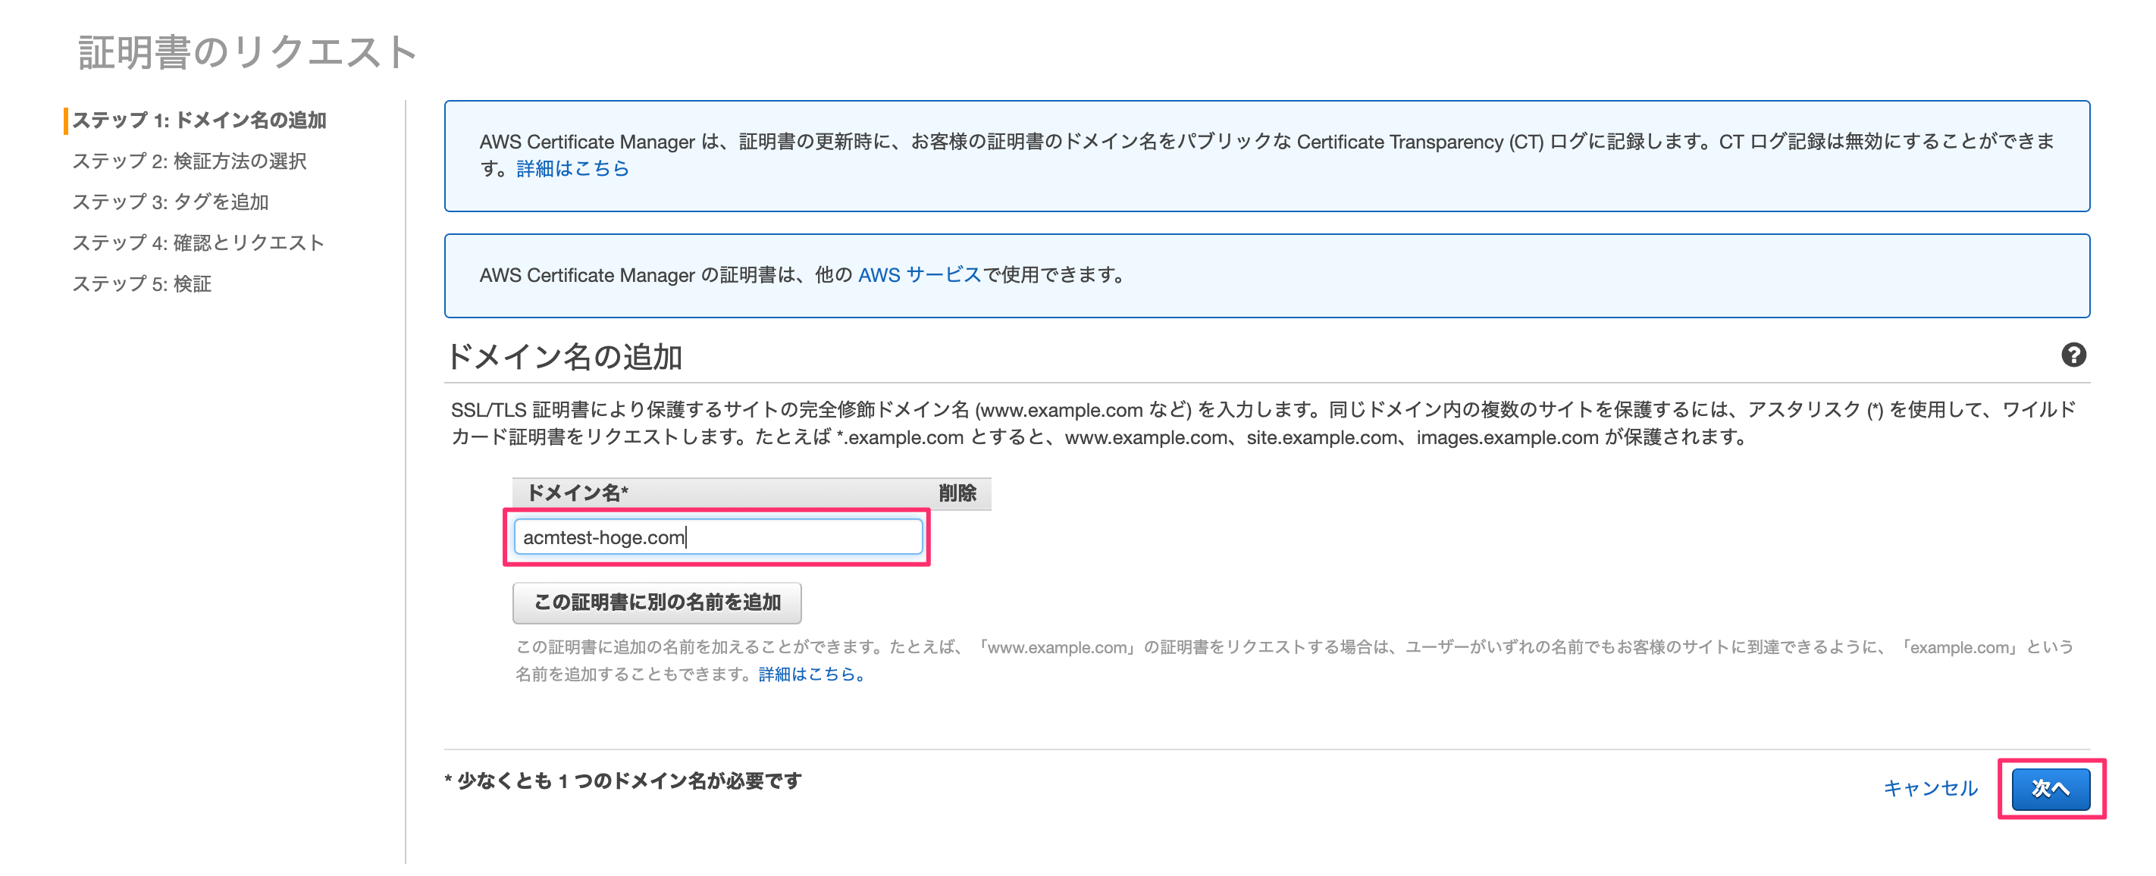Select ステップ 1: ドメイン名の追加 in sidebar
Viewport: 2156px width, 876px height.
(199, 120)
